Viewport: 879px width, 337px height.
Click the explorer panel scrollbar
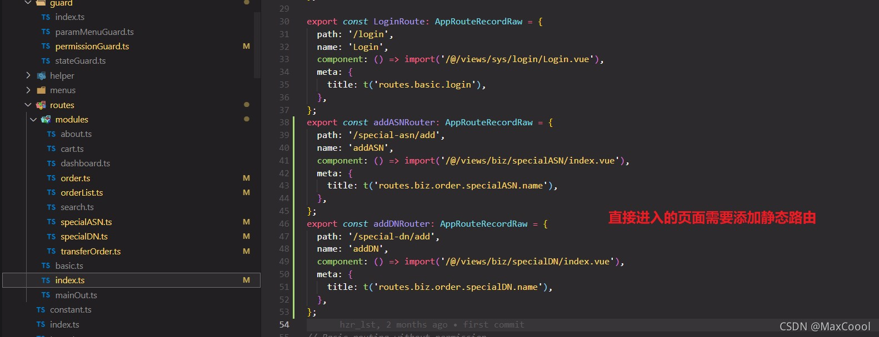tap(257, 44)
